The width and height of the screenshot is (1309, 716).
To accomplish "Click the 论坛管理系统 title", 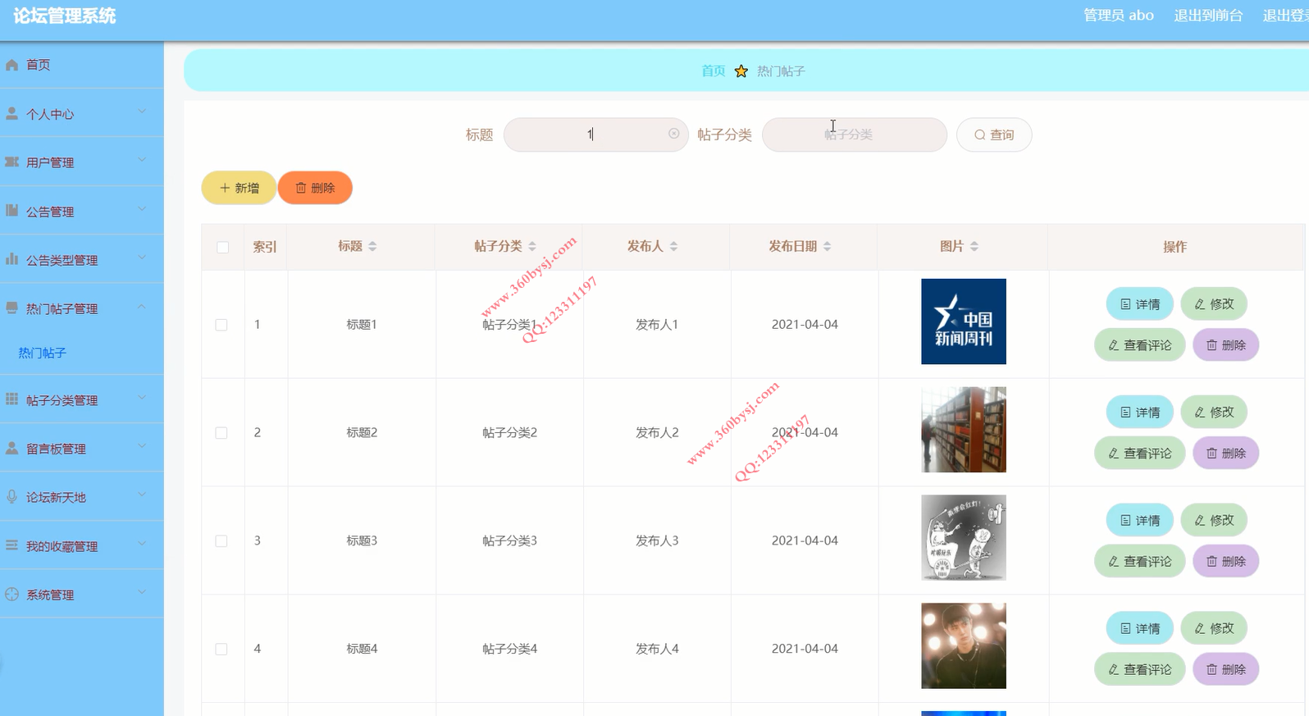I will pyautogui.click(x=65, y=16).
